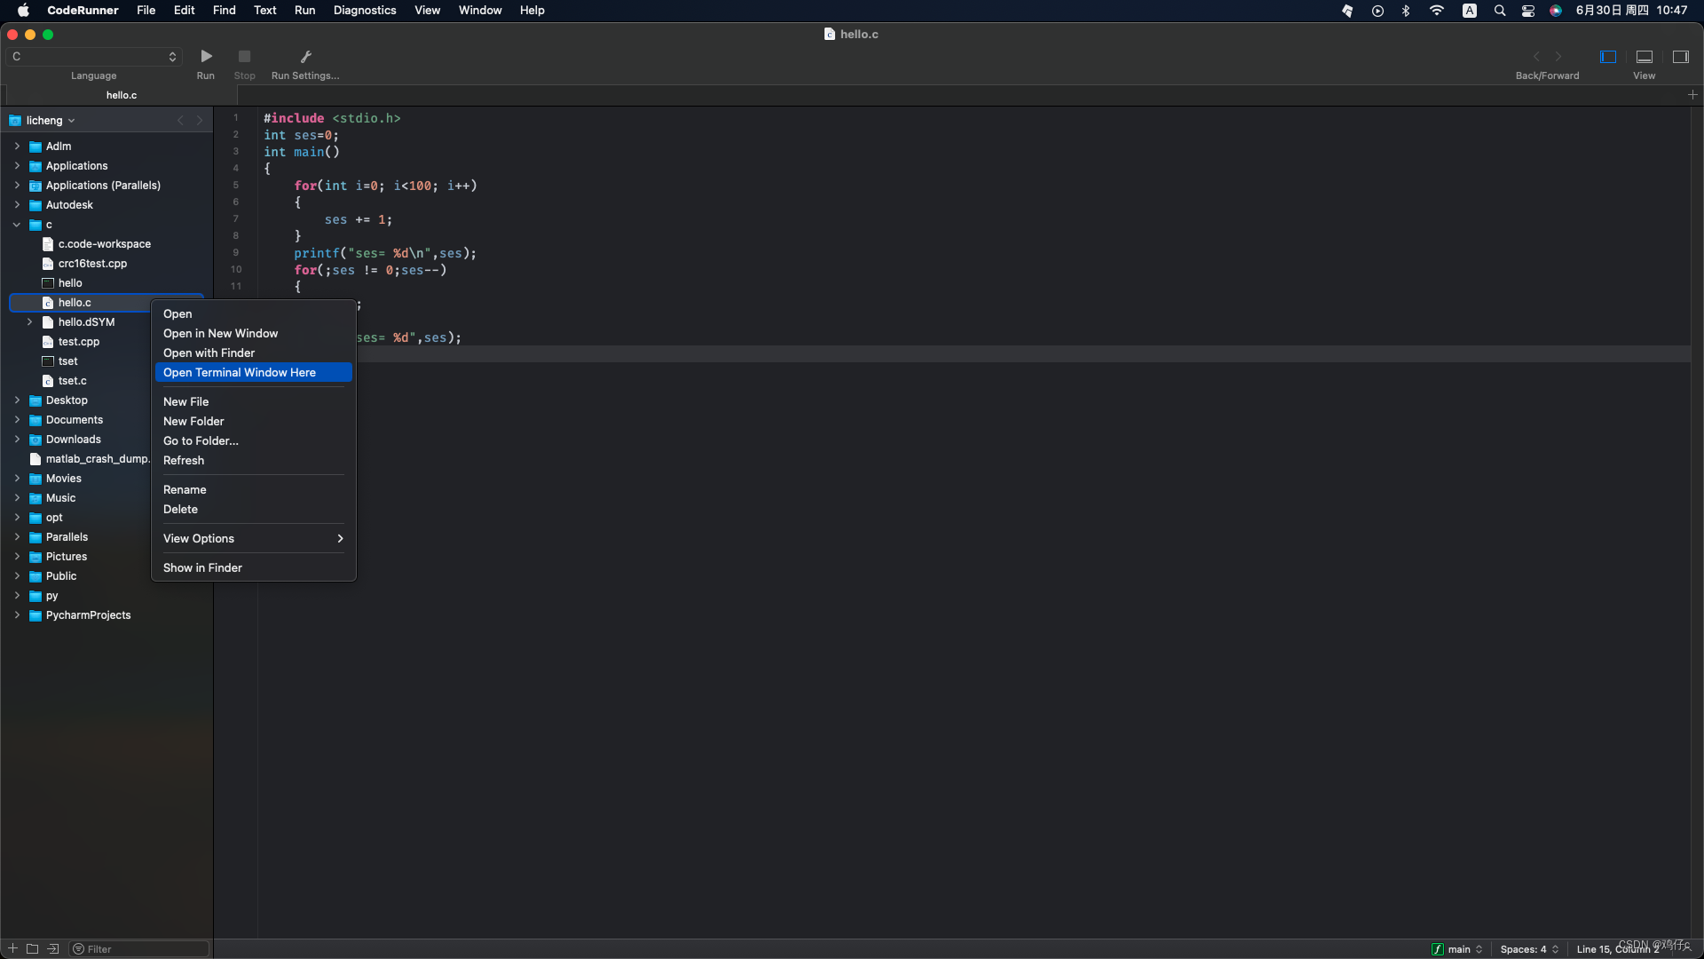Select Open Terminal Window Here

(240, 373)
